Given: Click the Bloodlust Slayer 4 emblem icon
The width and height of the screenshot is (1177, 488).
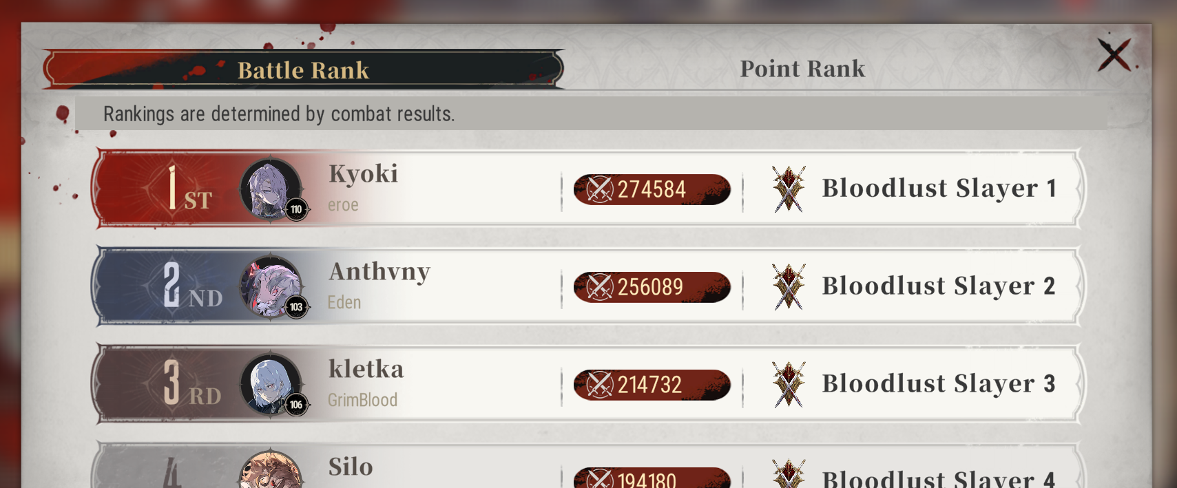Looking at the screenshot, I should click(789, 474).
